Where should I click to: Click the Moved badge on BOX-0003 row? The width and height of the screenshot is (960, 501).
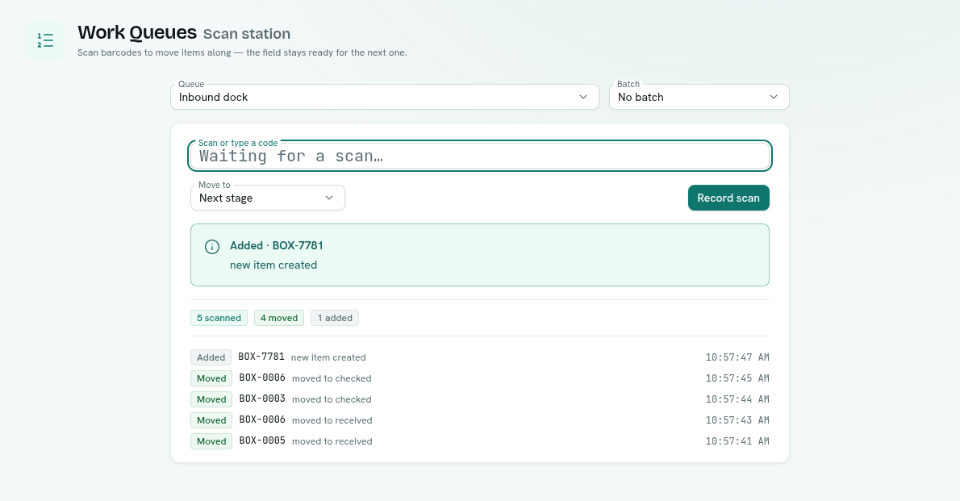pyautogui.click(x=211, y=399)
